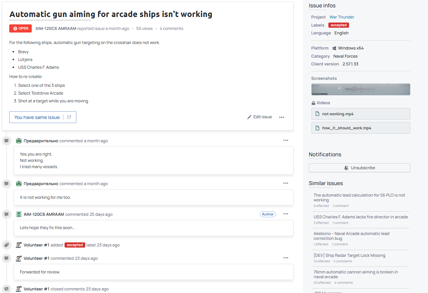Click the 'USS Charles F. Adams' list item
The width and height of the screenshot is (428, 293).
38,67
